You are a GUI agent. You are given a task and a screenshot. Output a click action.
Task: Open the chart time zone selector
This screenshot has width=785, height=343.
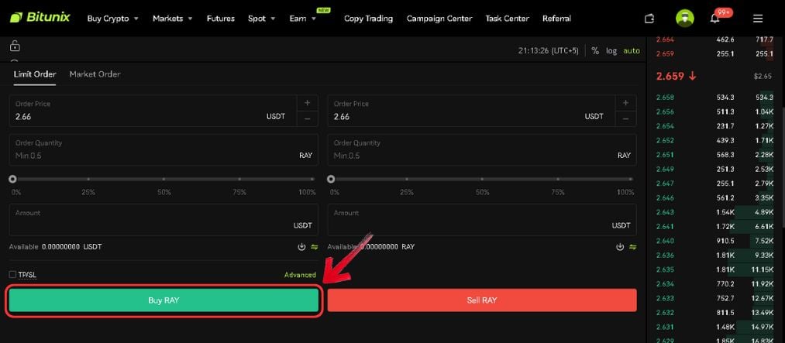pos(548,50)
